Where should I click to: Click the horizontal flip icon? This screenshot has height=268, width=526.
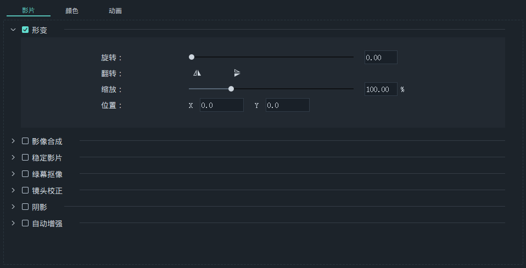tap(197, 73)
